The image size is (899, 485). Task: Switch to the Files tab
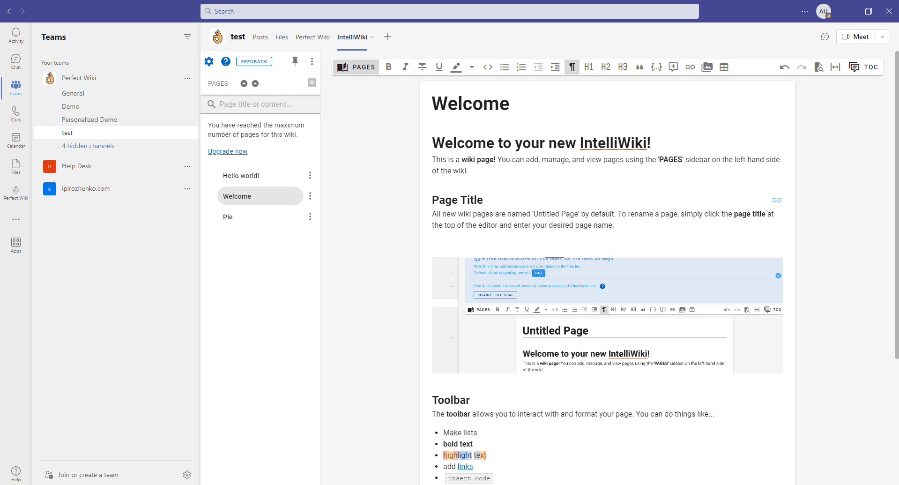click(x=282, y=37)
